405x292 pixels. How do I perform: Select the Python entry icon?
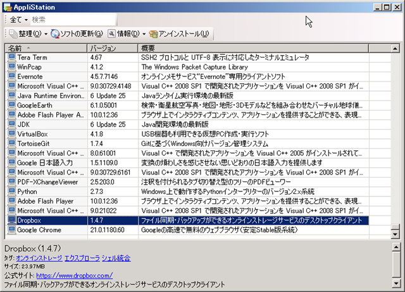point(11,191)
